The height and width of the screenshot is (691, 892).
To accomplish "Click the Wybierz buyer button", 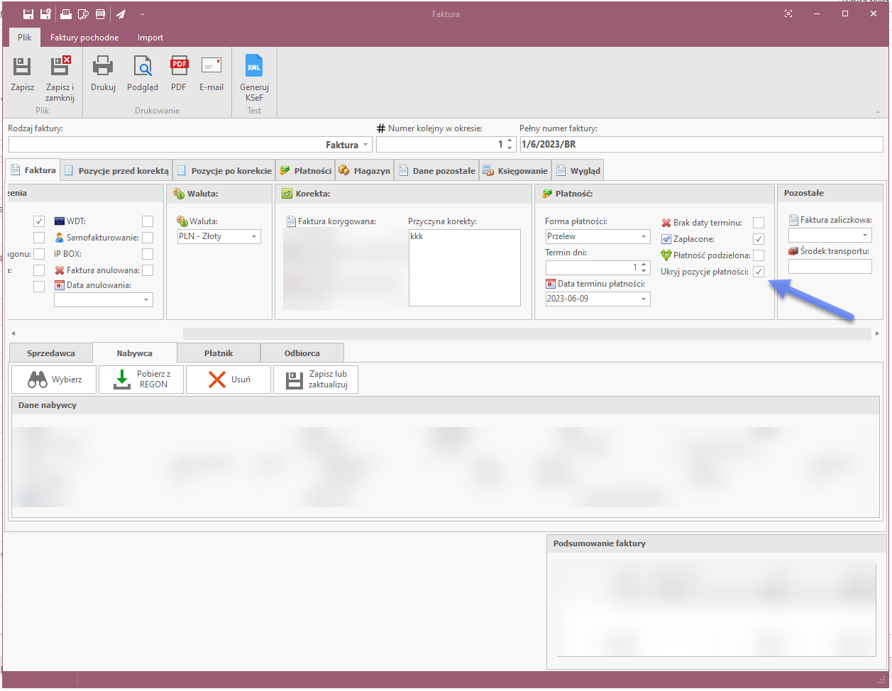I will tap(55, 380).
